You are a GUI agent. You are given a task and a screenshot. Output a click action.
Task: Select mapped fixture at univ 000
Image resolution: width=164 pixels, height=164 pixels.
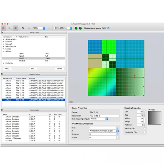tap(33, 81)
